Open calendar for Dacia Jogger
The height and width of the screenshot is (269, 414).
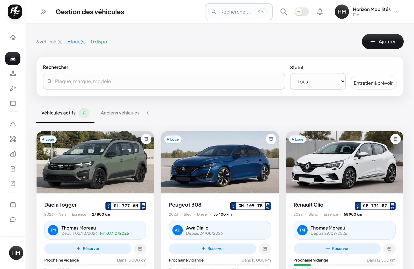tap(140, 249)
